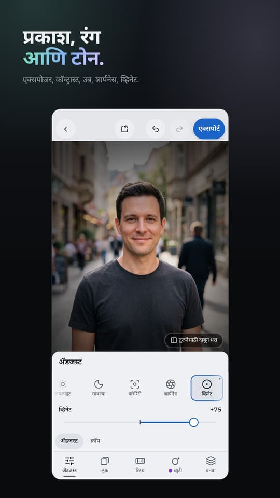280x498 pixels.
Task: Click the blue एक्सपोर्ट button
Action: (x=209, y=129)
